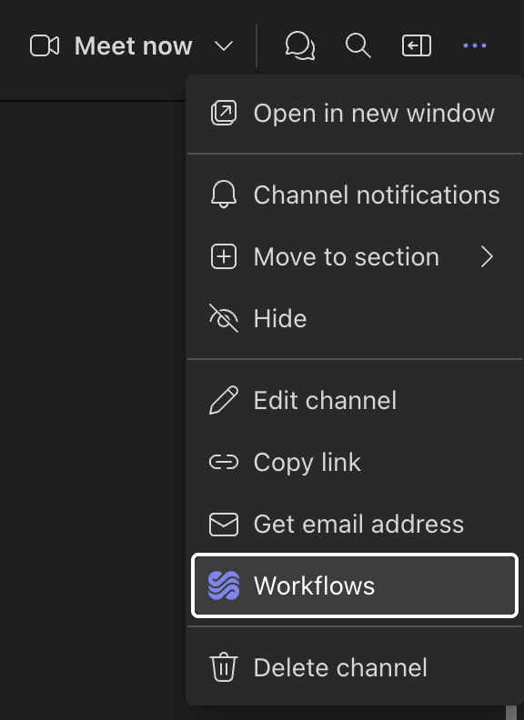Viewport: 524px width, 720px height.
Task: Click the plus-square icon for Move to section
Action: point(224,256)
